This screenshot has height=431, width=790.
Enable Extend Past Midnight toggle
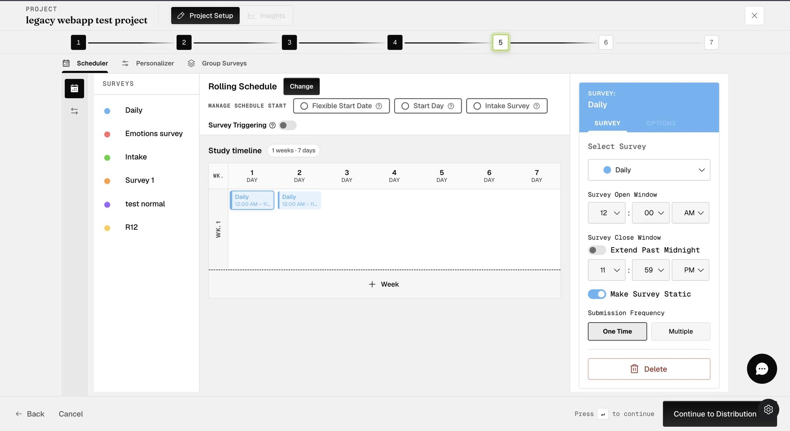pos(597,250)
